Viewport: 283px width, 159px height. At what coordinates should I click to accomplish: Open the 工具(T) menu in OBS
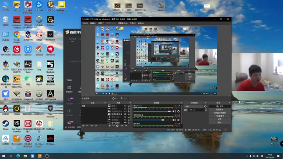[x=133, y=23]
